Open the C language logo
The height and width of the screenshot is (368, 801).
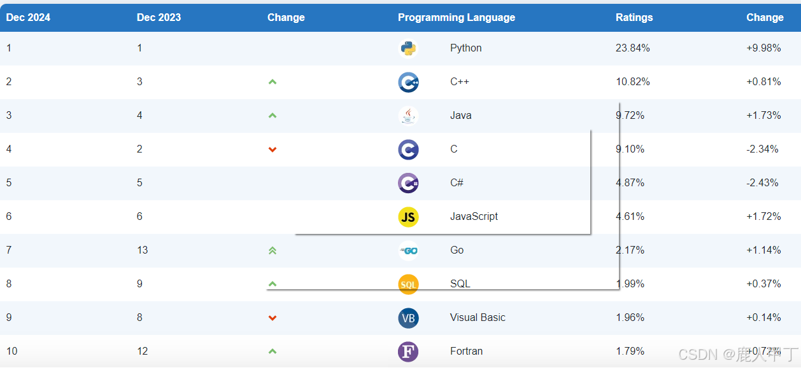click(x=408, y=149)
